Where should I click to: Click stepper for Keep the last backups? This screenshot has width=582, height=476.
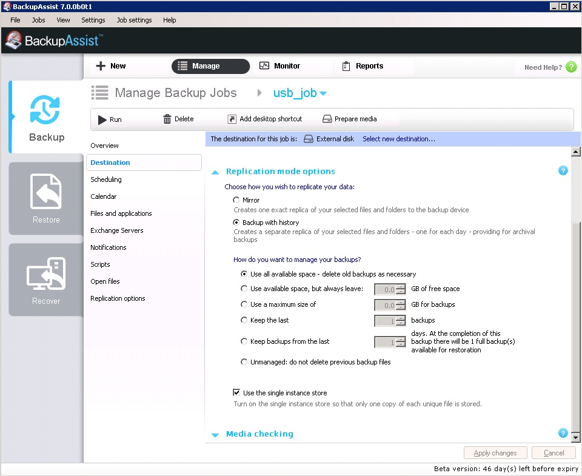tap(401, 321)
